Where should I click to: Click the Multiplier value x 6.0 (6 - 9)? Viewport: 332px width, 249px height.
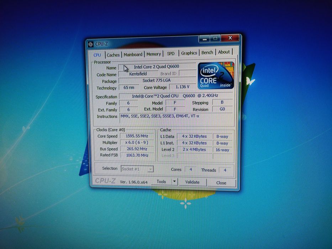tap(137, 143)
